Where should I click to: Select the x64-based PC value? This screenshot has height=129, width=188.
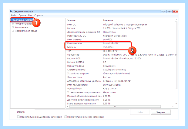(110, 51)
